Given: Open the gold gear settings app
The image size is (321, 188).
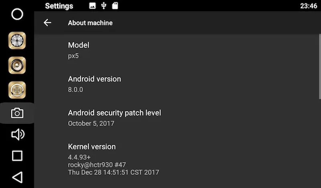Looking at the screenshot, I should [x=17, y=40].
